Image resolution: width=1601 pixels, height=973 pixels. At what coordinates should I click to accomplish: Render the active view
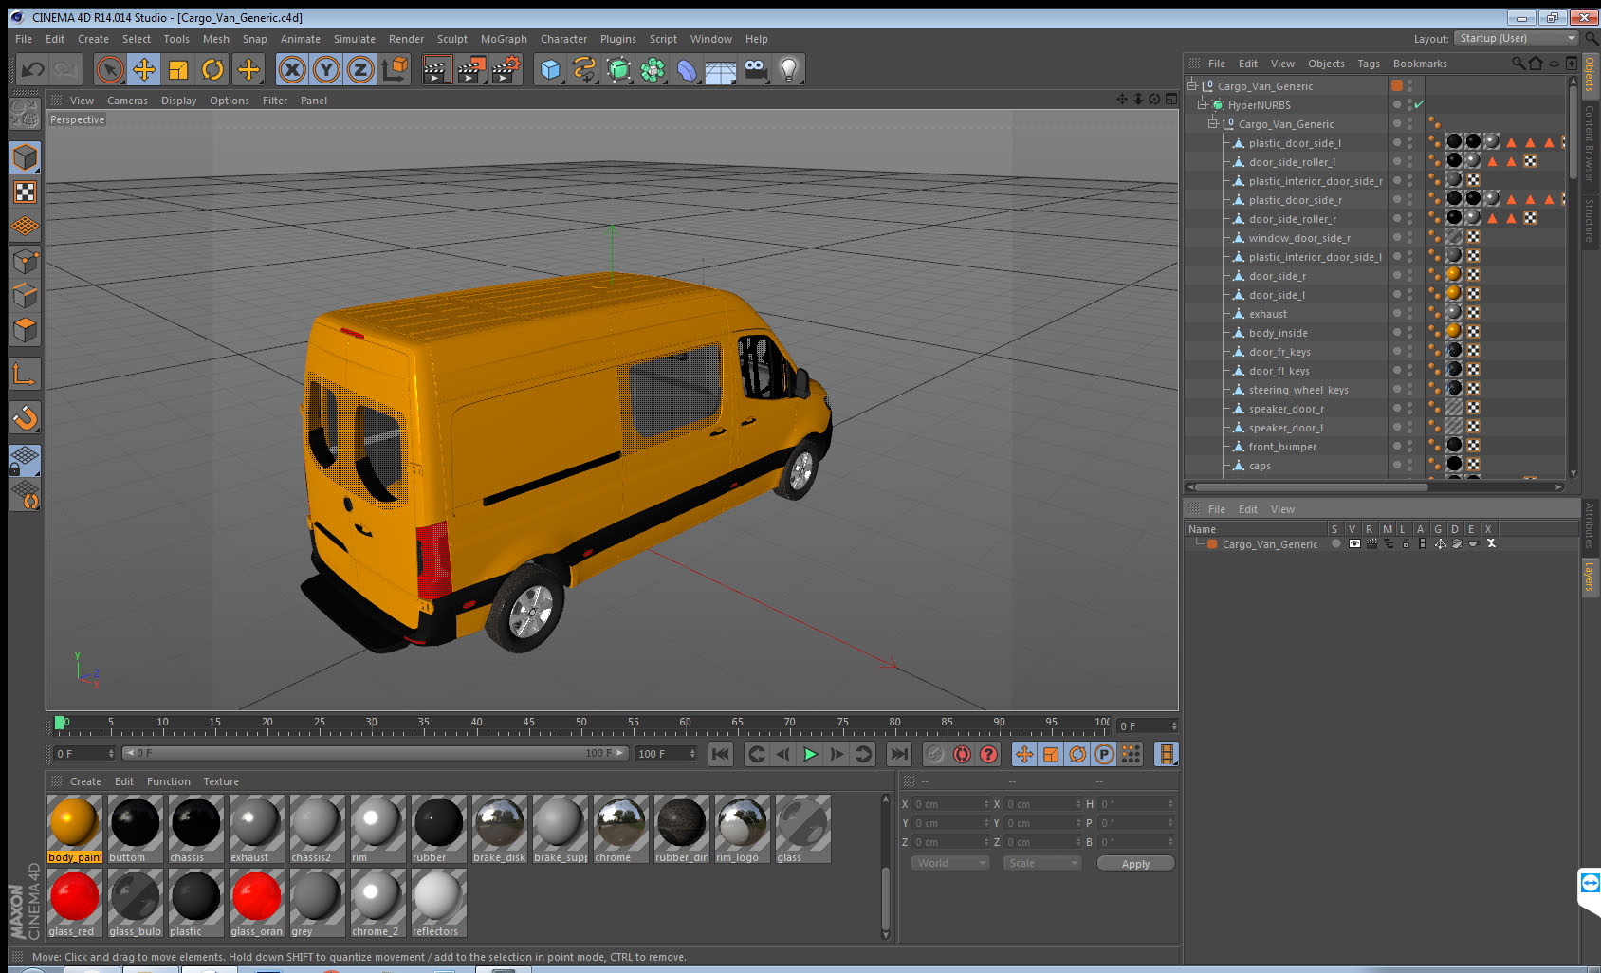[435, 69]
